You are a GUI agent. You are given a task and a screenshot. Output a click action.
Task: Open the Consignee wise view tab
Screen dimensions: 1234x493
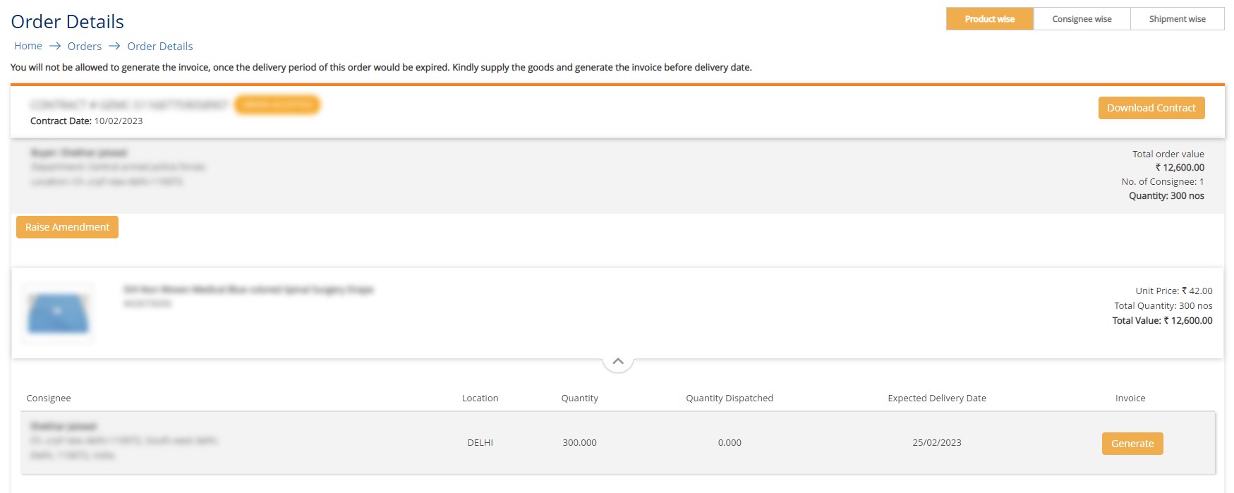pos(1082,19)
